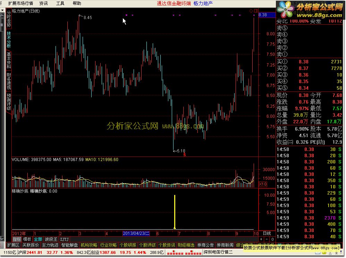Click the 8.45 high price label on the chart
Screen dimensions: 346x258
click(87, 18)
